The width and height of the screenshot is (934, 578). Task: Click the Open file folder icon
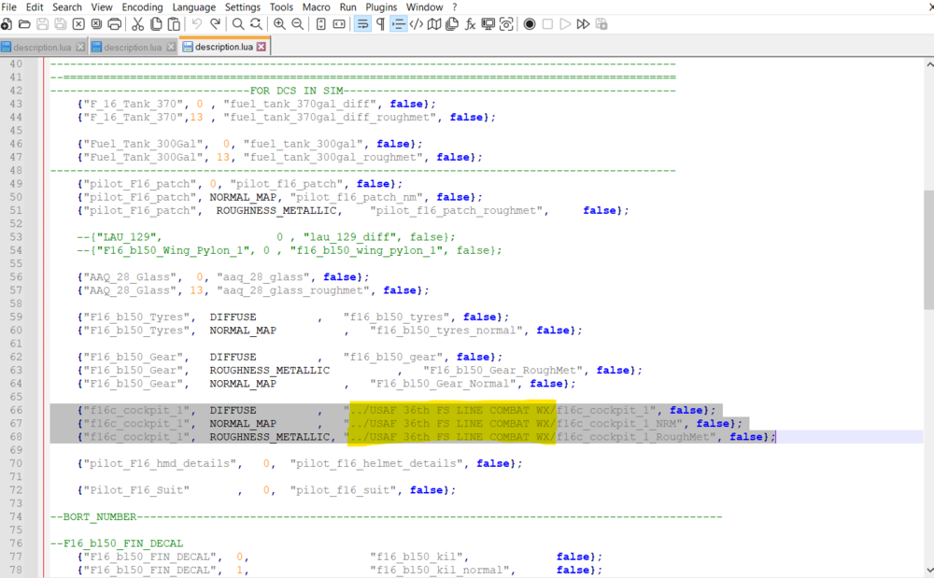tap(25, 24)
